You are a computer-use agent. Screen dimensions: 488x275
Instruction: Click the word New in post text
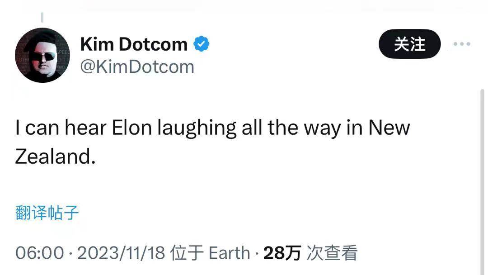tap(389, 128)
